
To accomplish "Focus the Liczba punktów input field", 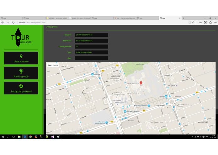I will tap(92, 46).
